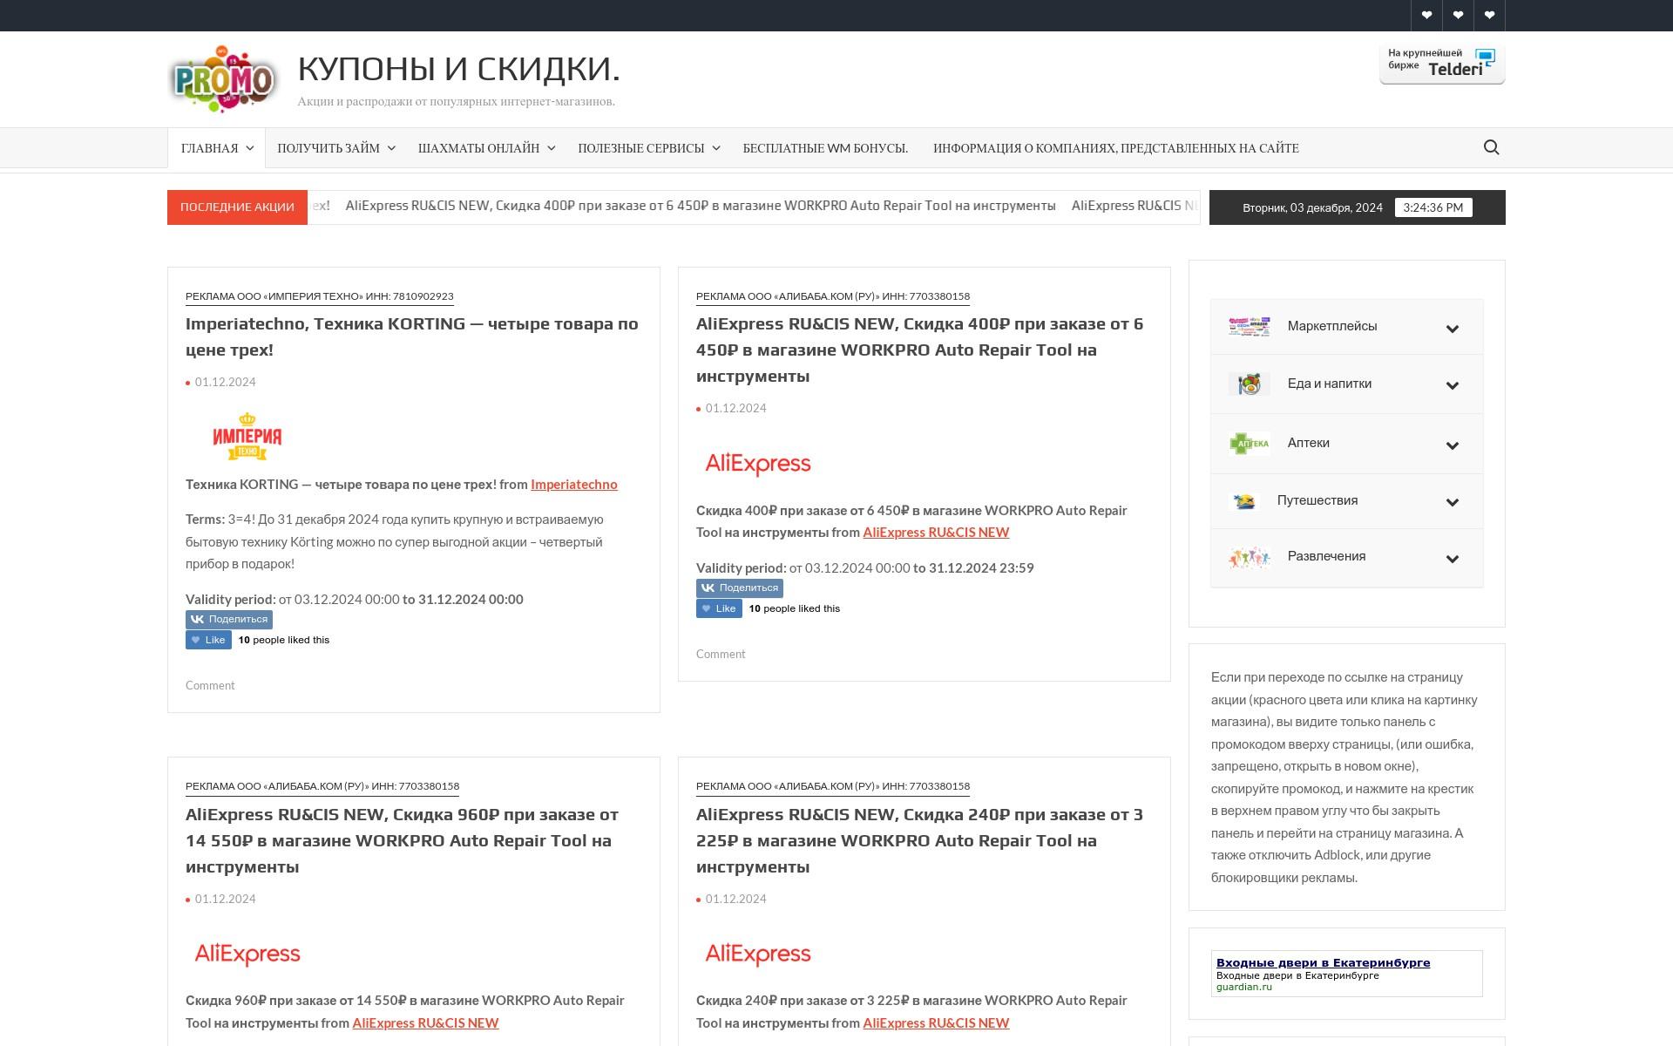The image size is (1673, 1046).
Task: Click the Еда и напитки category icon
Action: tap(1249, 384)
